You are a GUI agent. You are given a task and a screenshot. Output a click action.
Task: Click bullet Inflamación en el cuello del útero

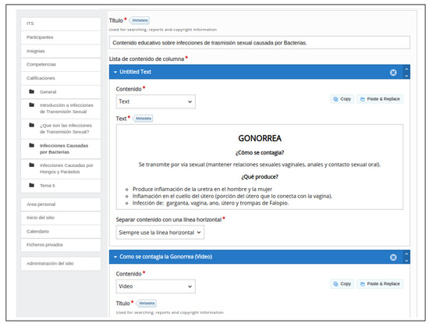click(232, 196)
